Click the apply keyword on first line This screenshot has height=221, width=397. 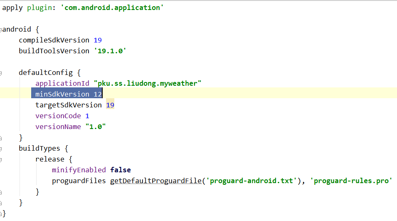12,7
